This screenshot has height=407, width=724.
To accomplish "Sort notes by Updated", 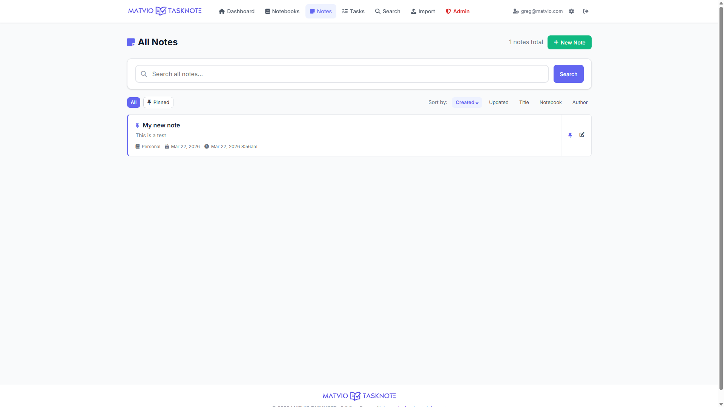I will [499, 103].
